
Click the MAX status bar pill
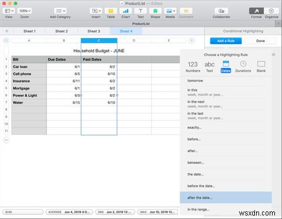(157, 212)
